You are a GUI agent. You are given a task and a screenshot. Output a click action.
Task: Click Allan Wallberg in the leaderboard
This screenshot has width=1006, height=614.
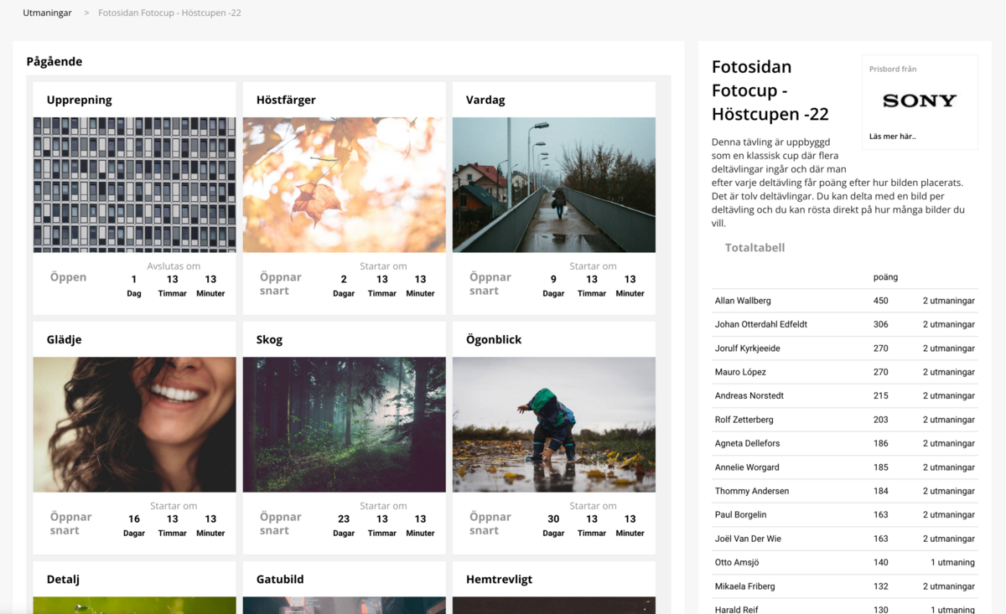coord(743,301)
